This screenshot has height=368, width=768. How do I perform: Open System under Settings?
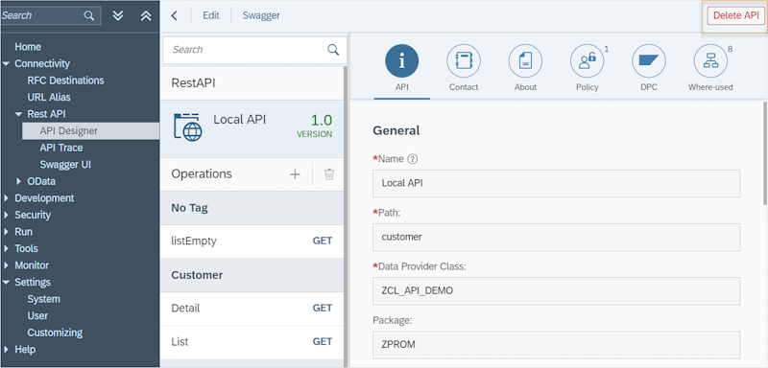tap(43, 299)
